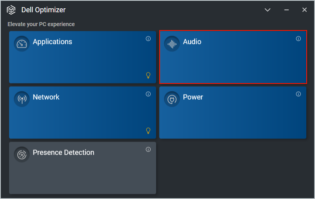The width and height of the screenshot is (315, 199).
Task: Show info for the Power tile
Action: pos(298,94)
